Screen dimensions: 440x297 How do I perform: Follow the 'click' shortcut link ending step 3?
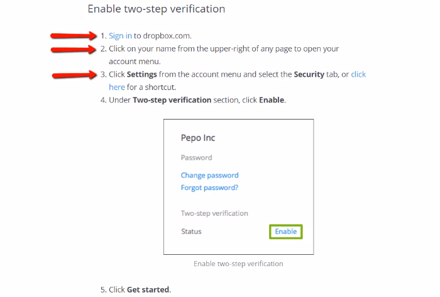click(x=358, y=74)
